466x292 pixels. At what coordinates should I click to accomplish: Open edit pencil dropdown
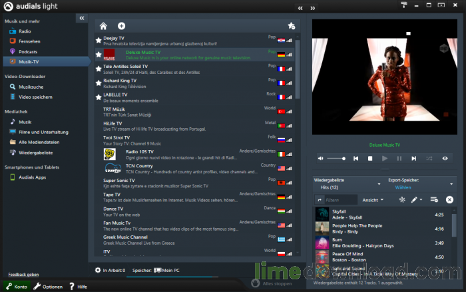click(x=416, y=200)
